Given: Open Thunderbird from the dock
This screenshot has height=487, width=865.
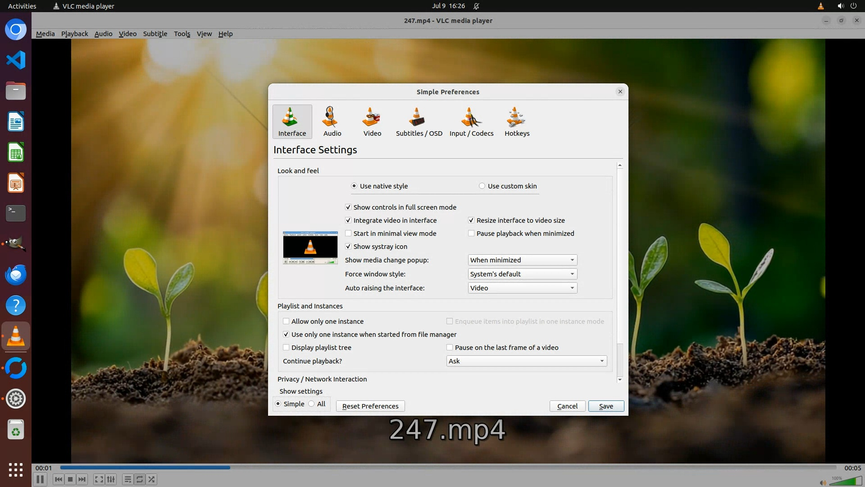Looking at the screenshot, I should click(x=16, y=275).
